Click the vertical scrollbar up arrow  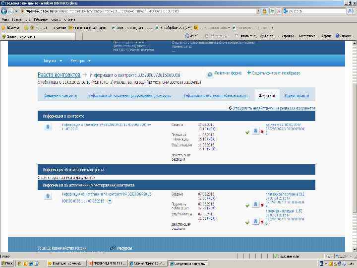[355, 43]
